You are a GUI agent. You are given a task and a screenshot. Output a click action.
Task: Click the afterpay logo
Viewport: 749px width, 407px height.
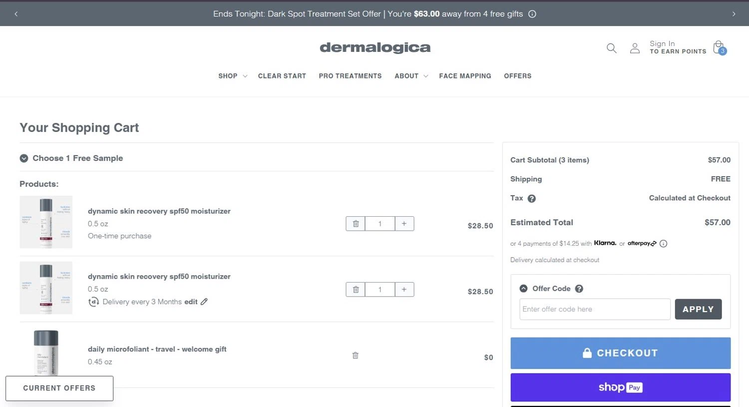pyautogui.click(x=642, y=243)
